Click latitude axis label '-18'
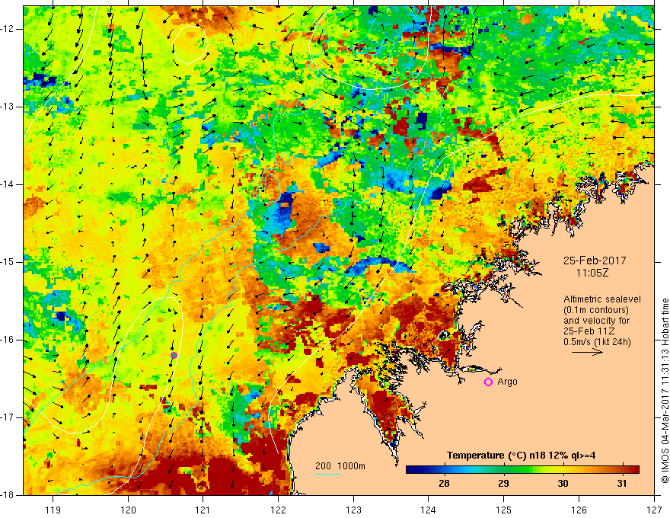The width and height of the screenshot is (670, 518). (8, 495)
